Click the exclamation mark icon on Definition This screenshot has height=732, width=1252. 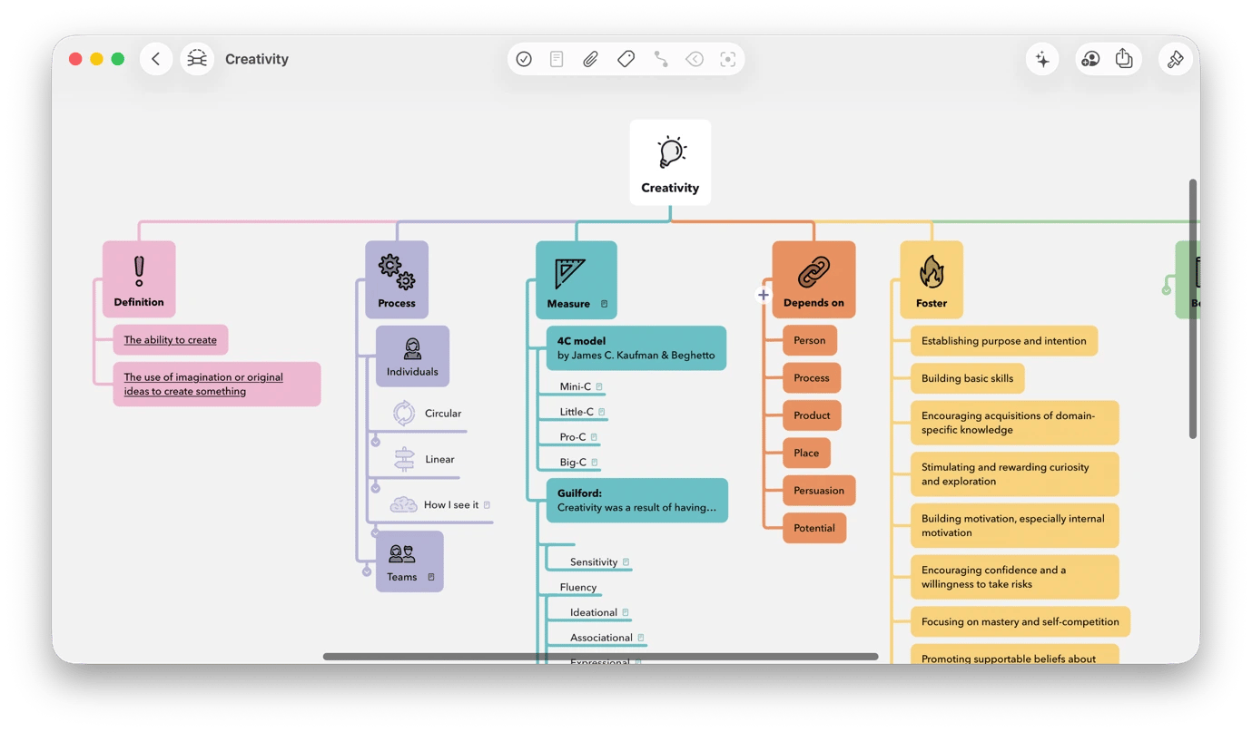(x=139, y=270)
